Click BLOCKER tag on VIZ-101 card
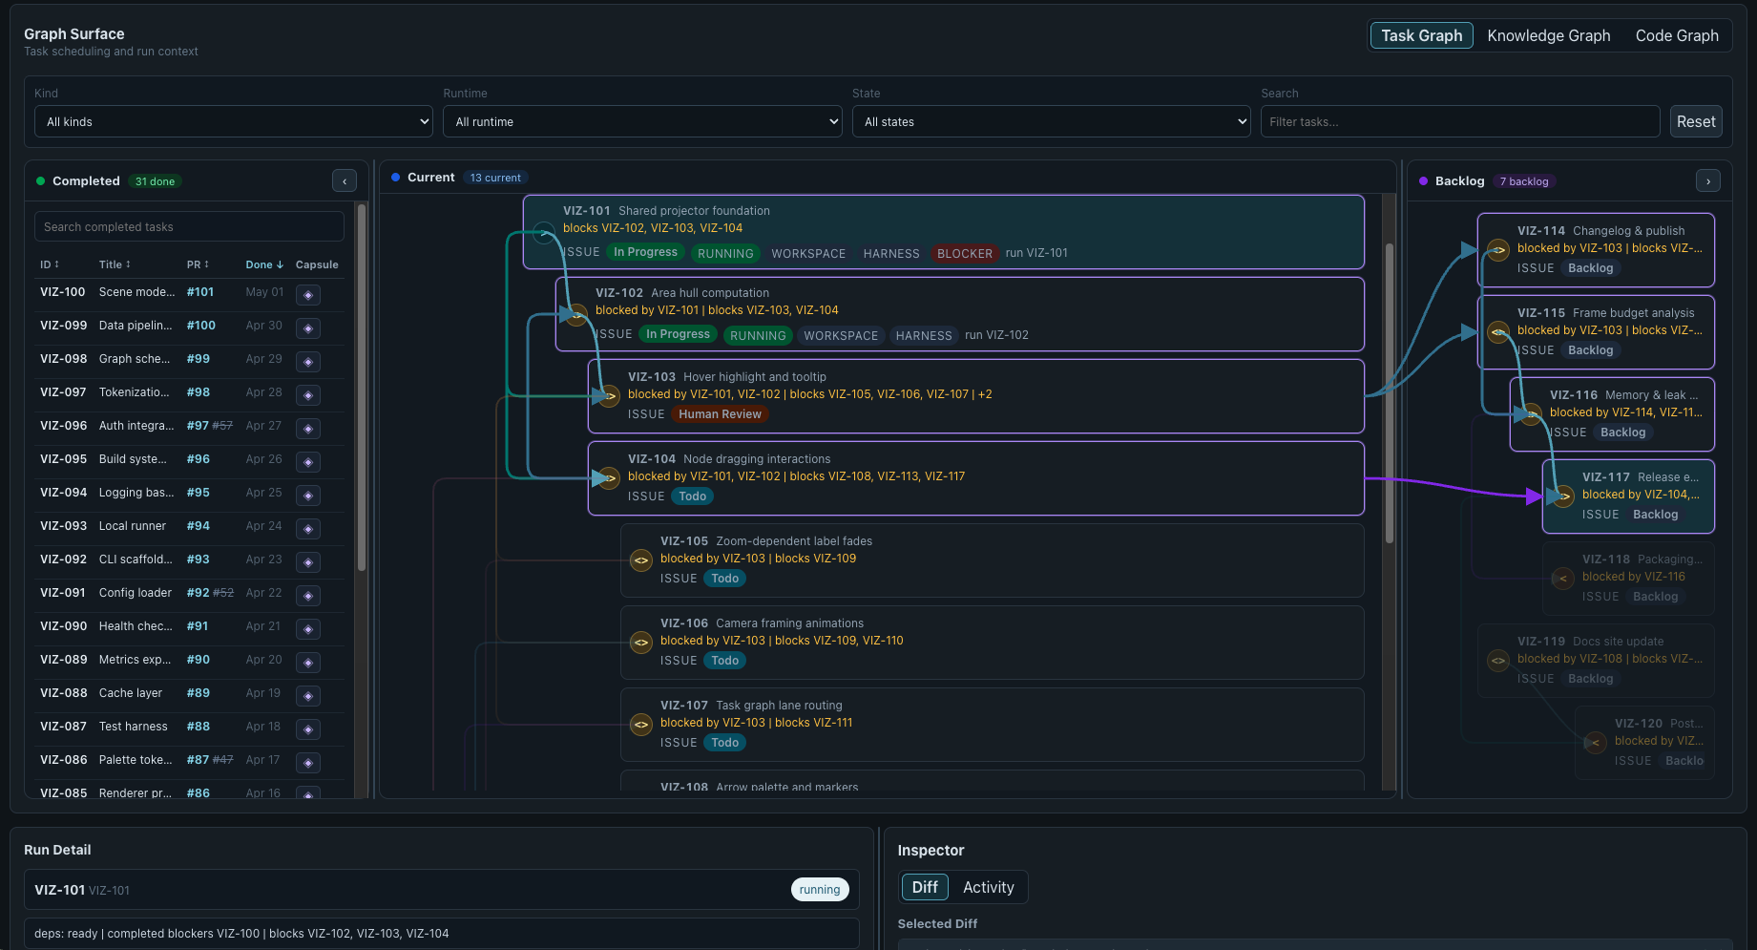This screenshot has height=950, width=1757. point(964,253)
